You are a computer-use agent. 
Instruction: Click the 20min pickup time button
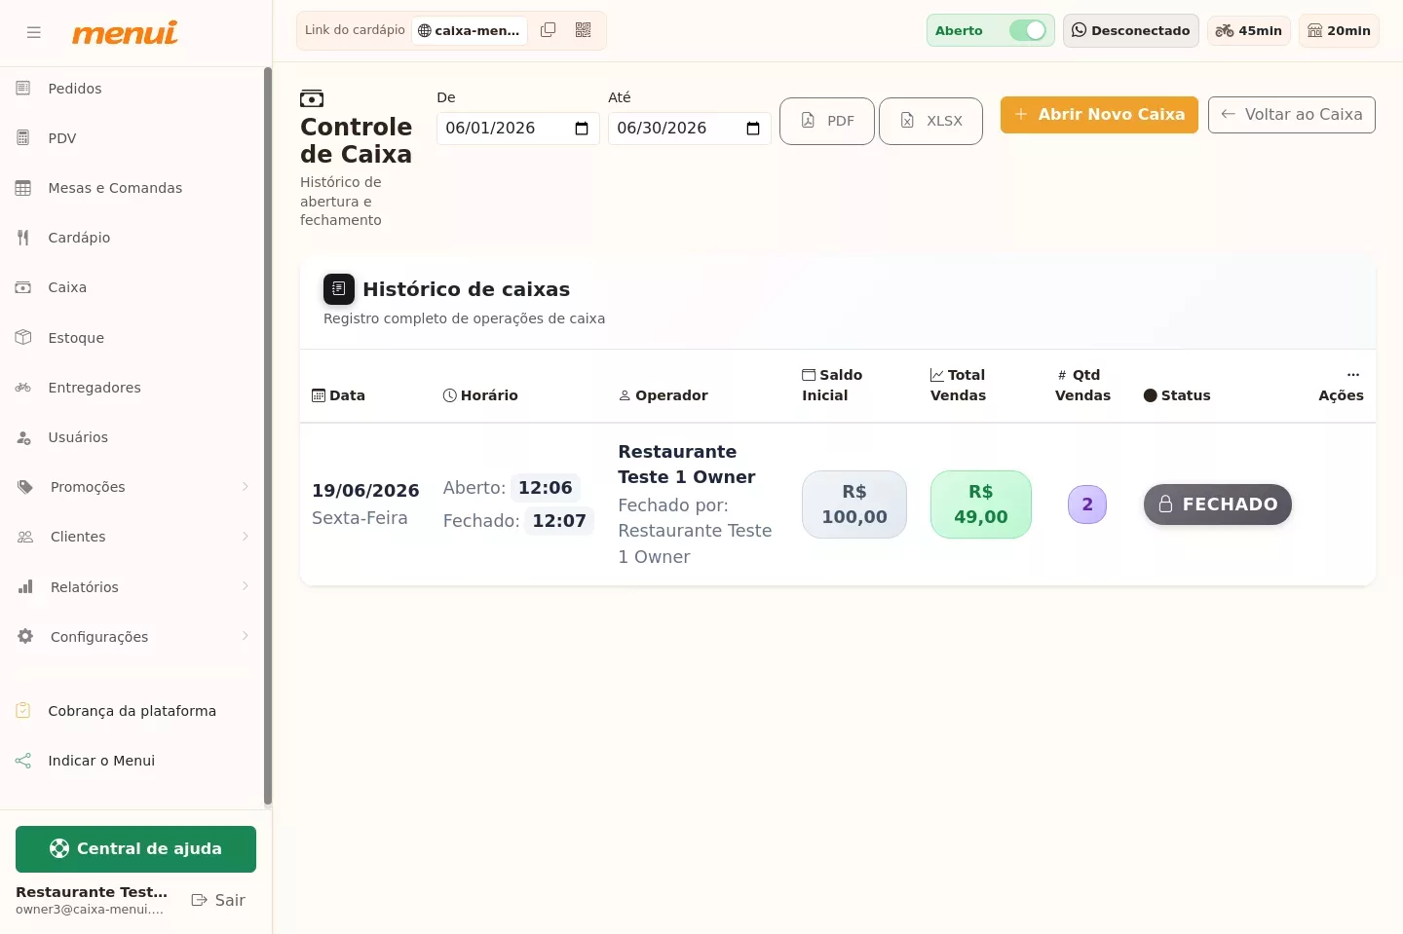coord(1339,30)
